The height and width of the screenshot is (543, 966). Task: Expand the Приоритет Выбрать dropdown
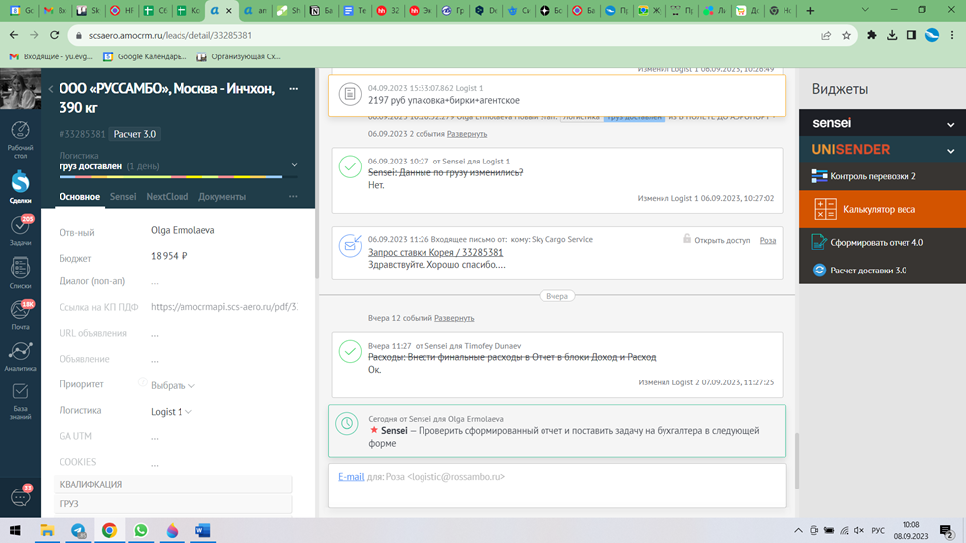pos(173,385)
